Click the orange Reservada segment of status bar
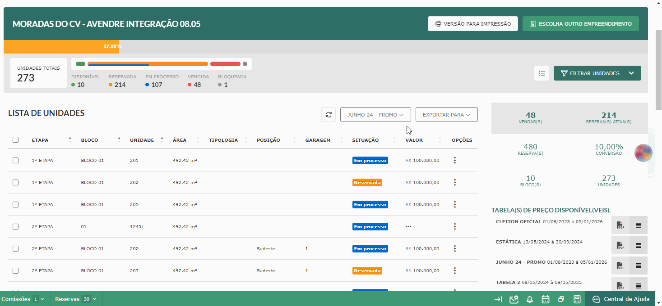 click(148, 64)
